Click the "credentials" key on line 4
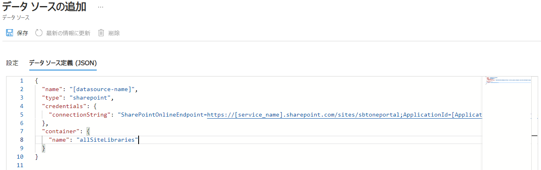This screenshot has width=541, height=170. (x=62, y=106)
